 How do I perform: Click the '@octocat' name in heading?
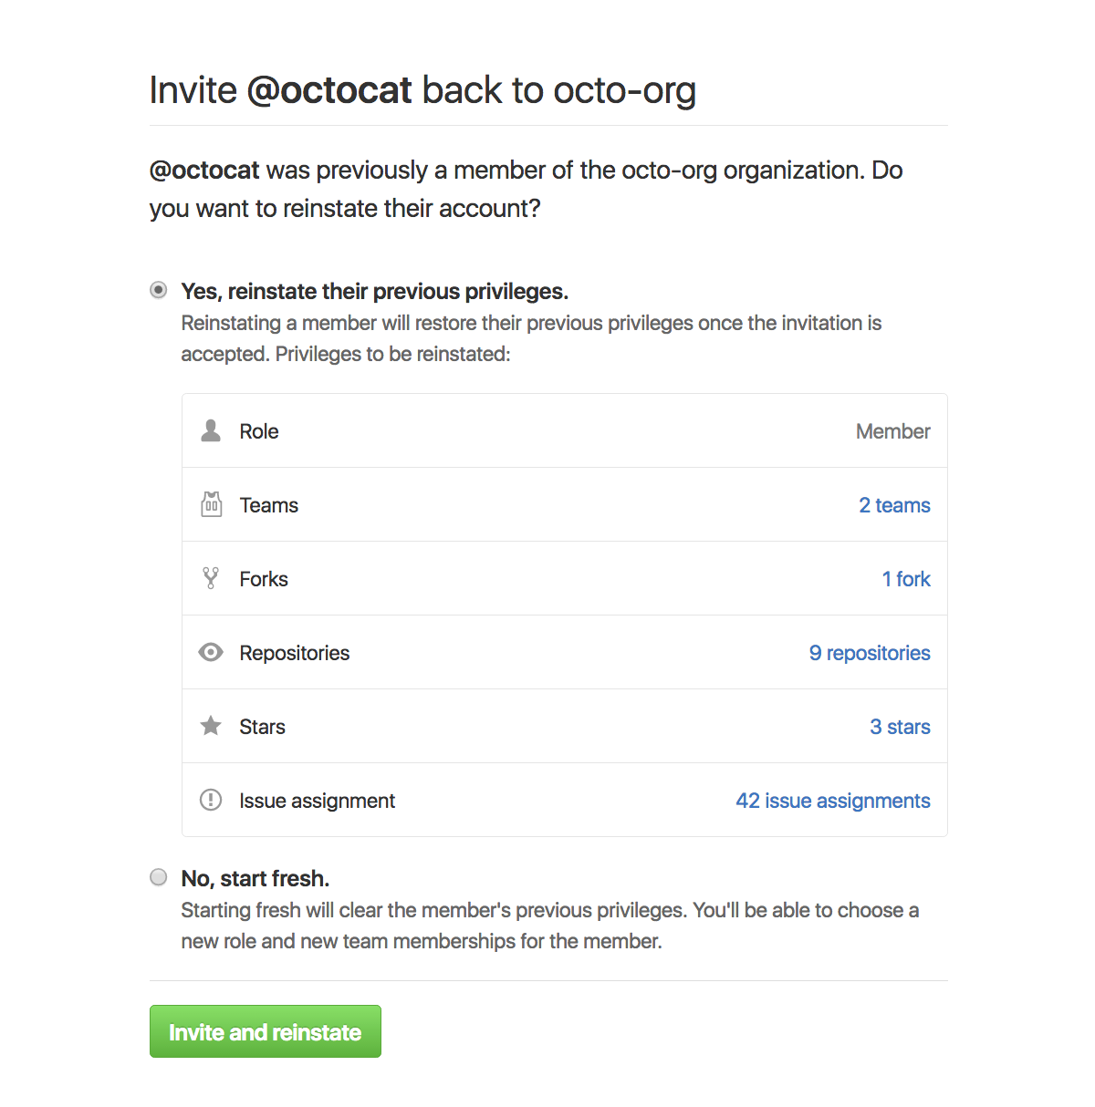click(x=329, y=90)
